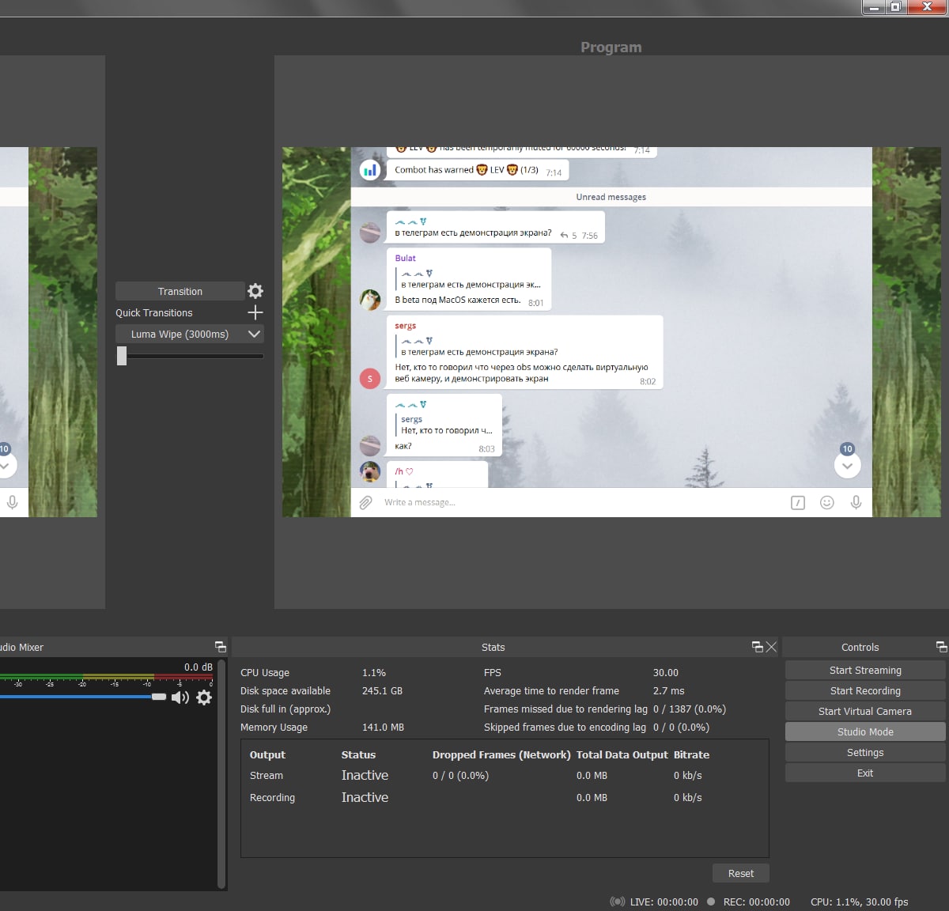Click Start Recording button
949x911 pixels.
click(x=865, y=690)
